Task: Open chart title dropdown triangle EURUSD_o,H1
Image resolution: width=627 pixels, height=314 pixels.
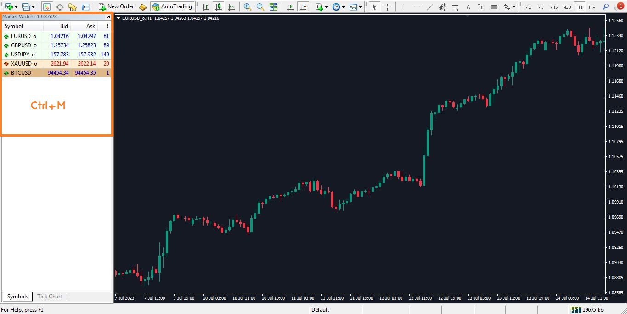Action: click(119, 18)
